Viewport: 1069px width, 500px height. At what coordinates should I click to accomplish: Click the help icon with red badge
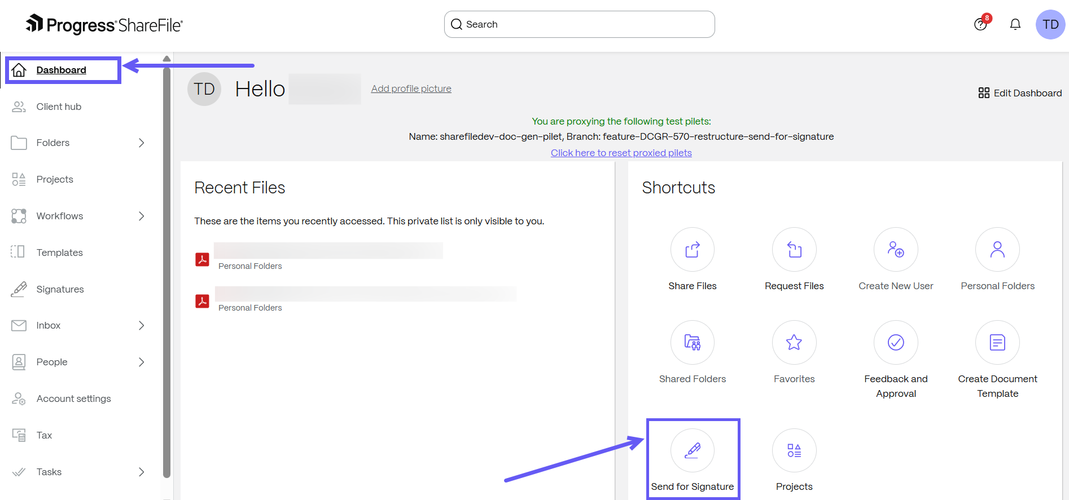(x=981, y=24)
